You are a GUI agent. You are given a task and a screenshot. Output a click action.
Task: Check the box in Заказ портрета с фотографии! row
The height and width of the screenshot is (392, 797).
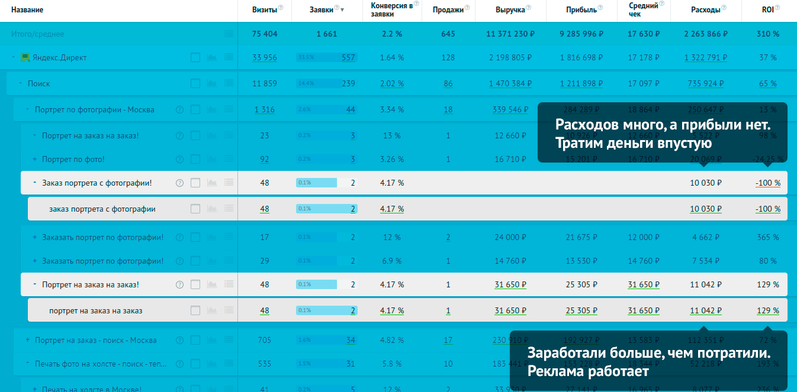pyautogui.click(x=195, y=183)
